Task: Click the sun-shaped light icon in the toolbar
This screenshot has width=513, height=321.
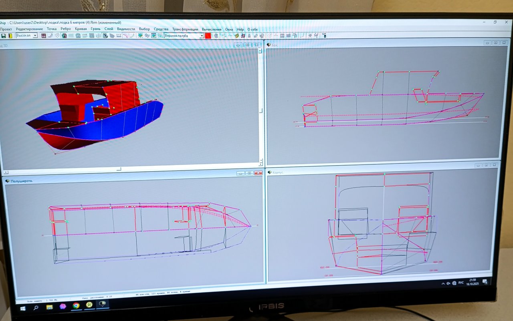Action: click(x=310, y=36)
